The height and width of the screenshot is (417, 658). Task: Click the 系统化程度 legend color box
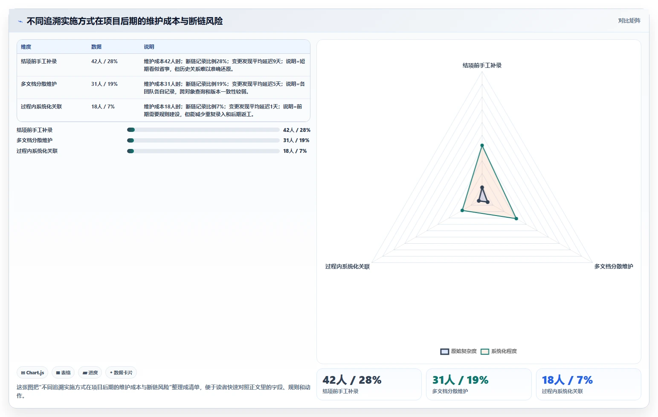(x=484, y=351)
